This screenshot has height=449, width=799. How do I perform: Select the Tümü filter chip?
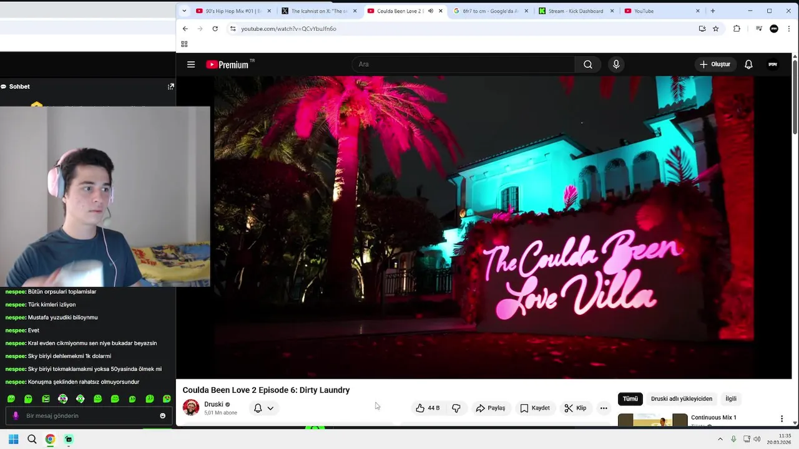click(x=630, y=398)
